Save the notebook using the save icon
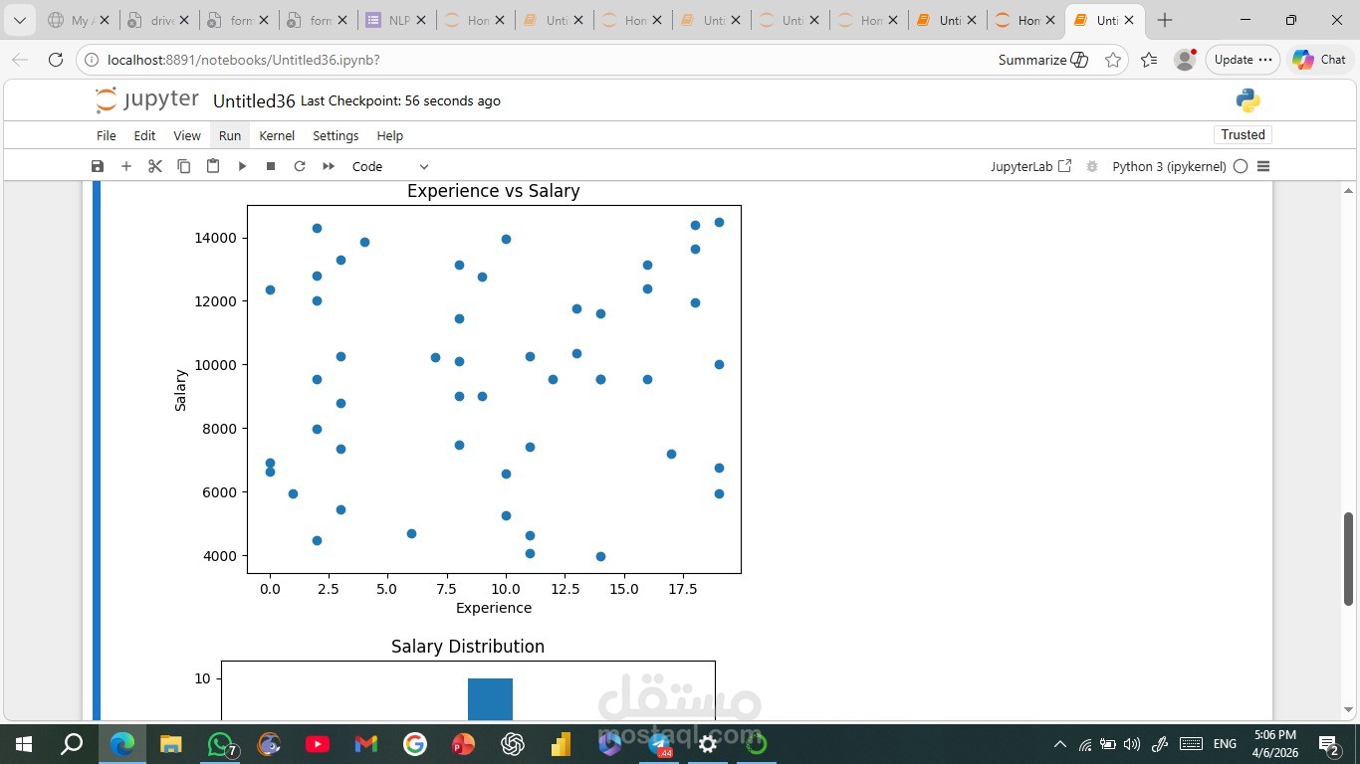The width and height of the screenshot is (1360, 764). pyautogui.click(x=97, y=166)
